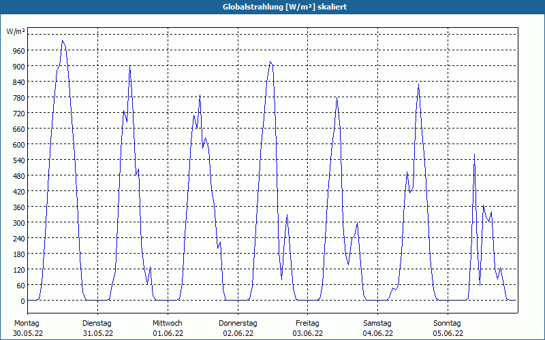Click the 300 y-axis value

tap(19, 223)
